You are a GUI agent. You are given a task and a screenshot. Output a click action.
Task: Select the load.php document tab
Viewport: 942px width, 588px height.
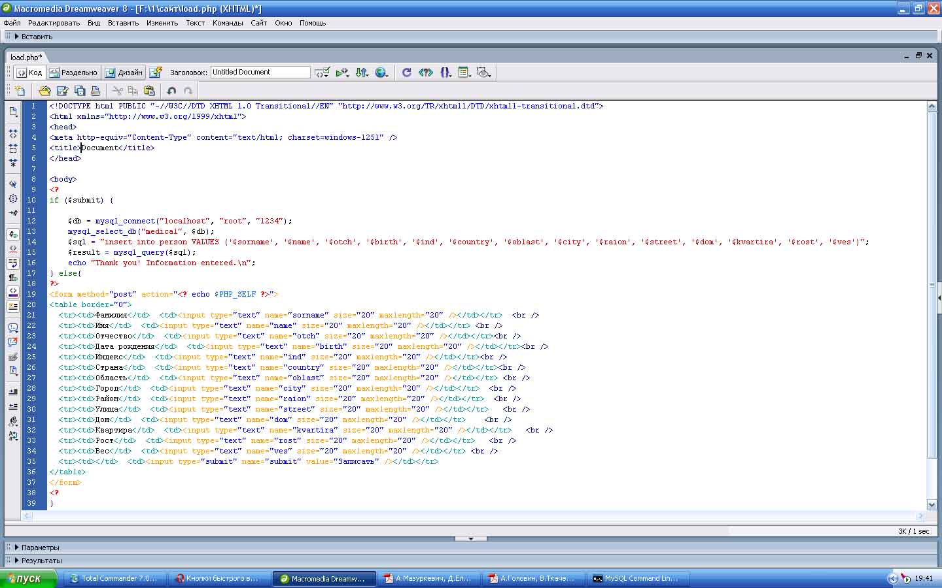point(26,57)
